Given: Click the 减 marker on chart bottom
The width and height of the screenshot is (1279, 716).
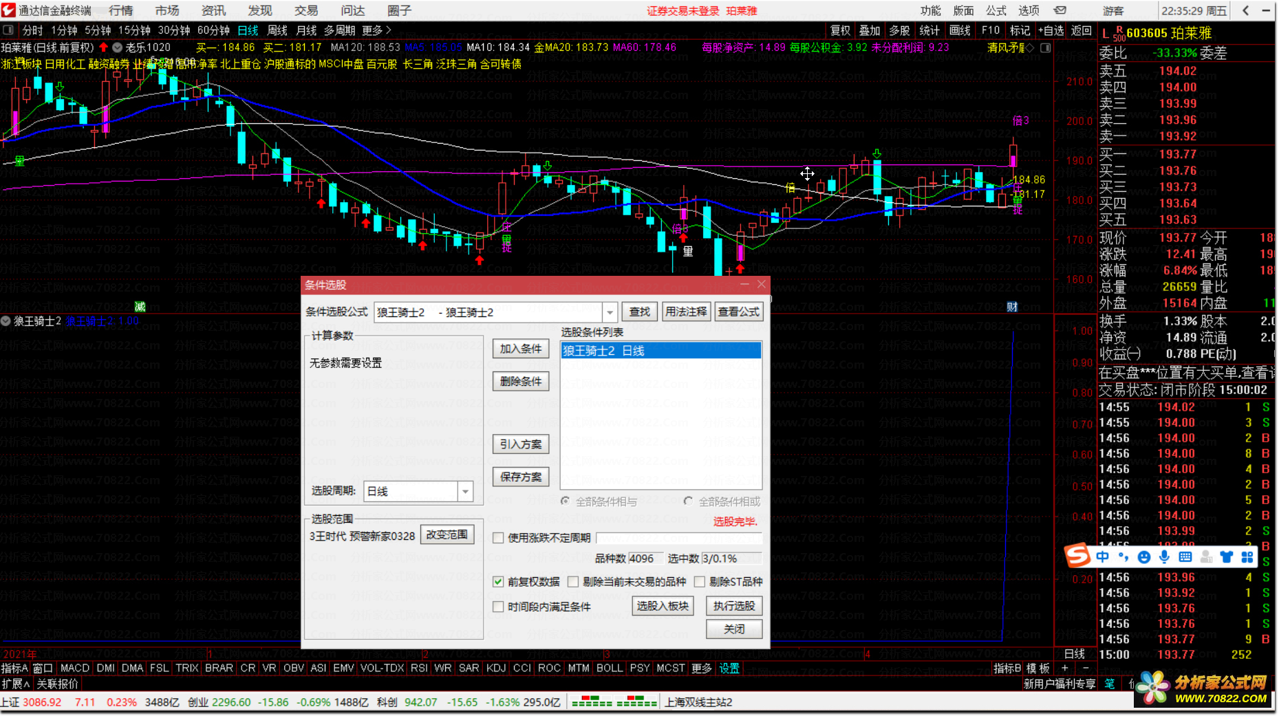Looking at the screenshot, I should 140,307.
